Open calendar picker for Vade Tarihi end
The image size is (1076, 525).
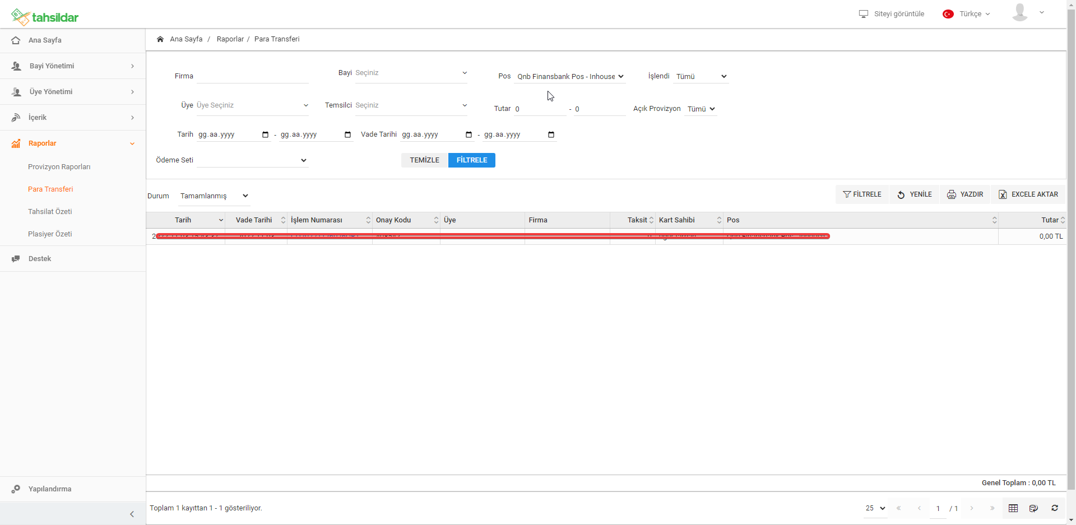551,134
